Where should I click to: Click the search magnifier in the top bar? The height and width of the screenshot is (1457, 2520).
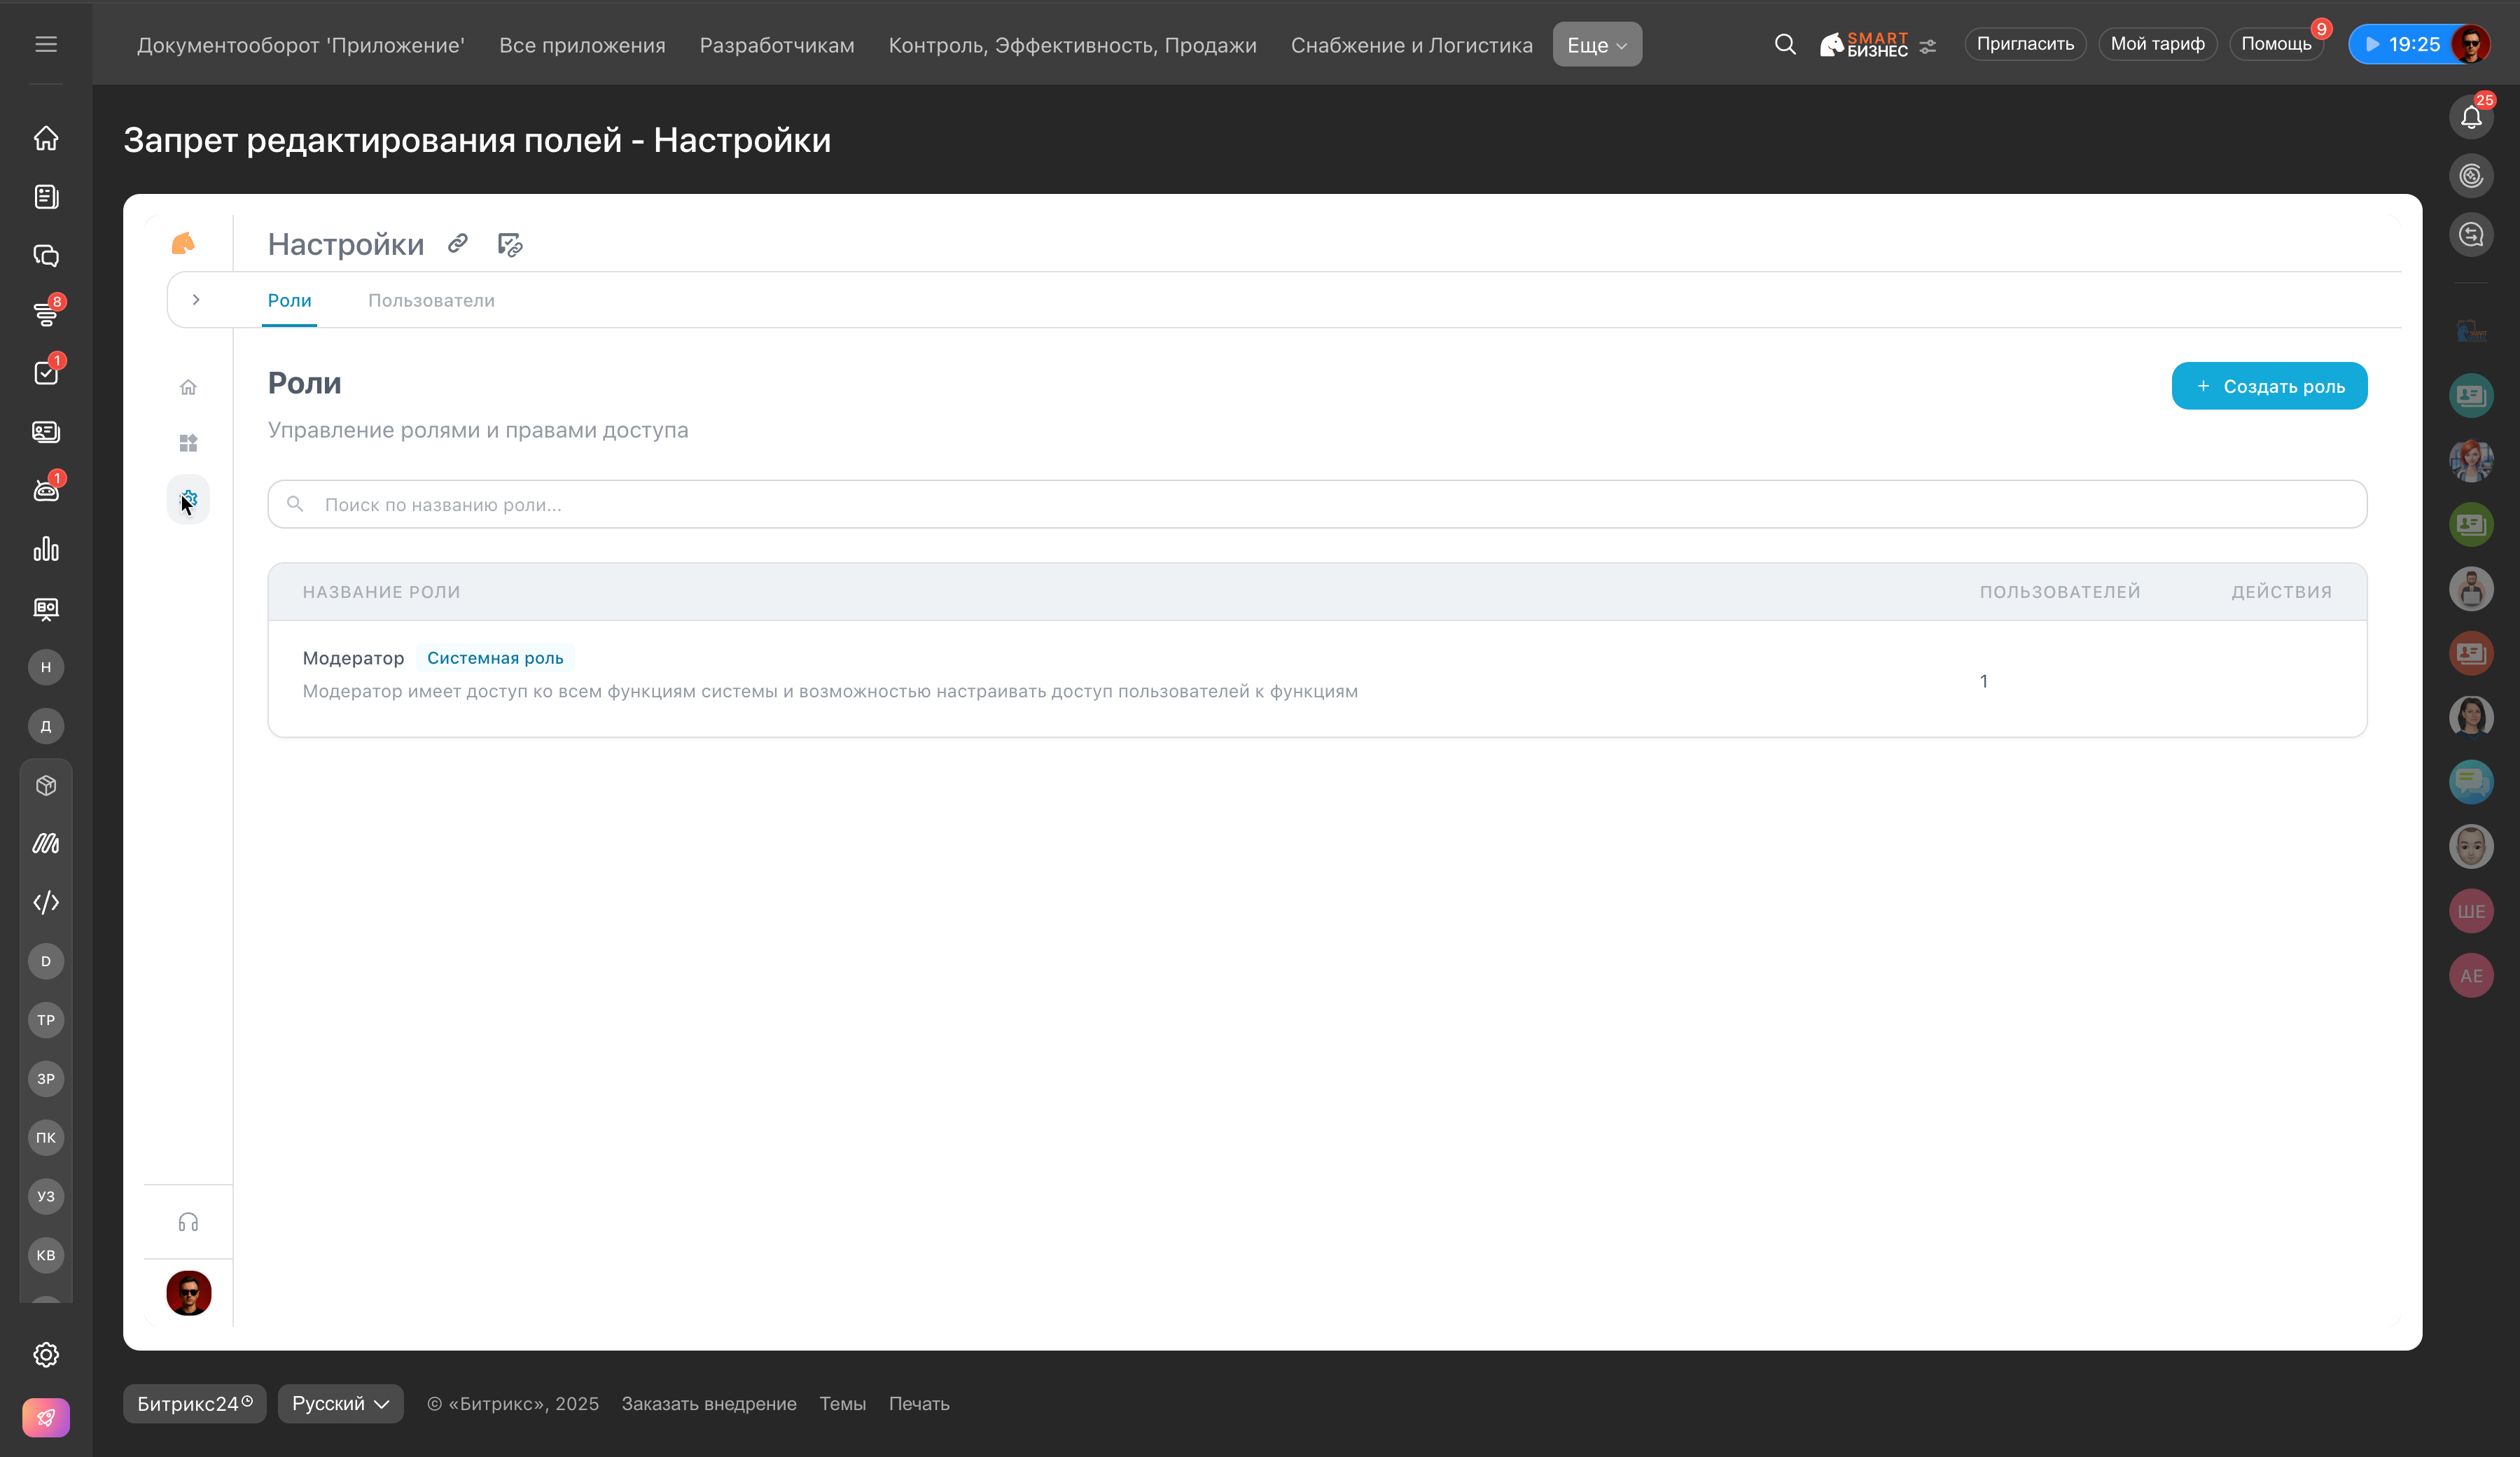[1784, 44]
